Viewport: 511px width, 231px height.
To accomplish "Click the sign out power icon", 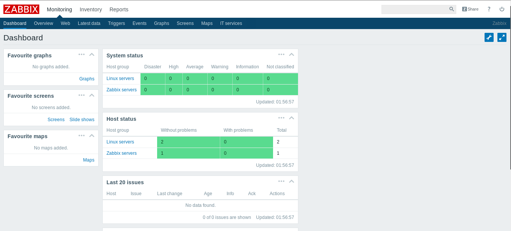I will click(x=502, y=9).
